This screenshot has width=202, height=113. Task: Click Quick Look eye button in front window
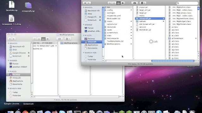coord(134,3)
